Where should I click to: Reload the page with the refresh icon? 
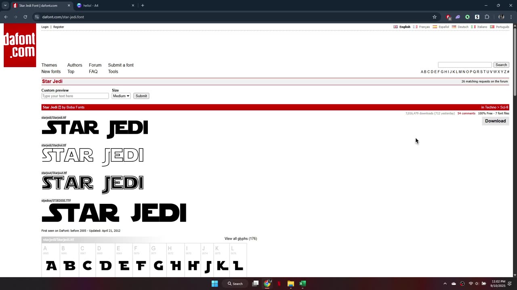point(25,17)
